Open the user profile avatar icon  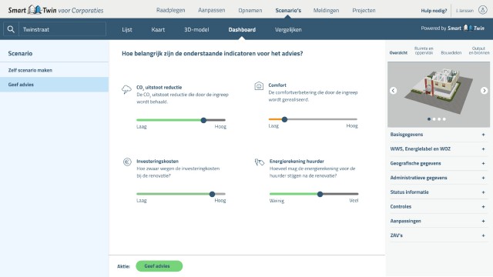(483, 10)
